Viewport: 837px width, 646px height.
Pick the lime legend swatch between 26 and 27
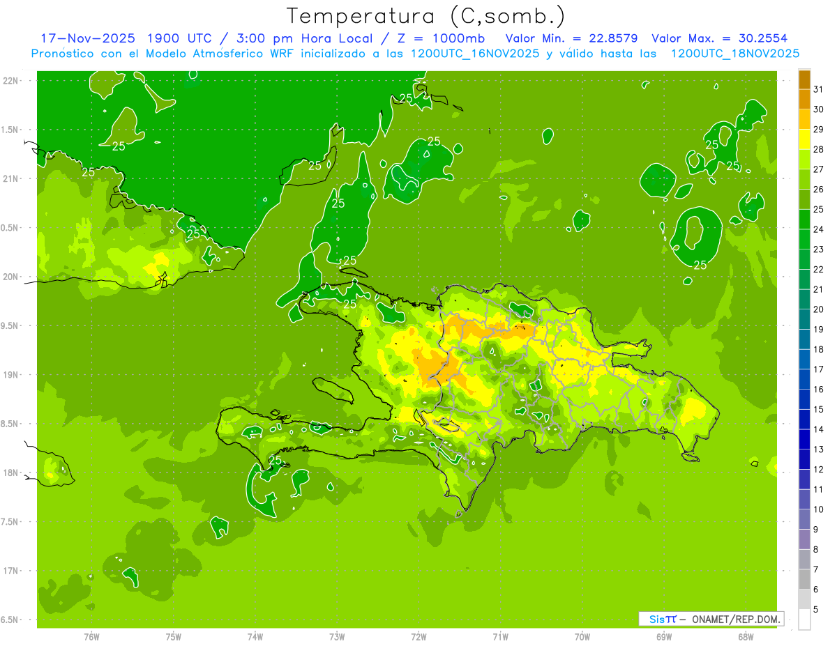click(x=805, y=179)
